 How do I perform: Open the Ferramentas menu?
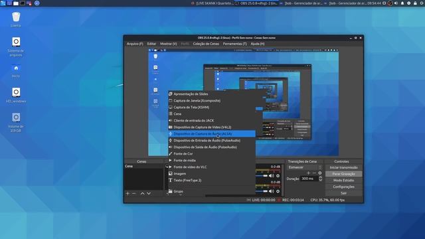234,44
